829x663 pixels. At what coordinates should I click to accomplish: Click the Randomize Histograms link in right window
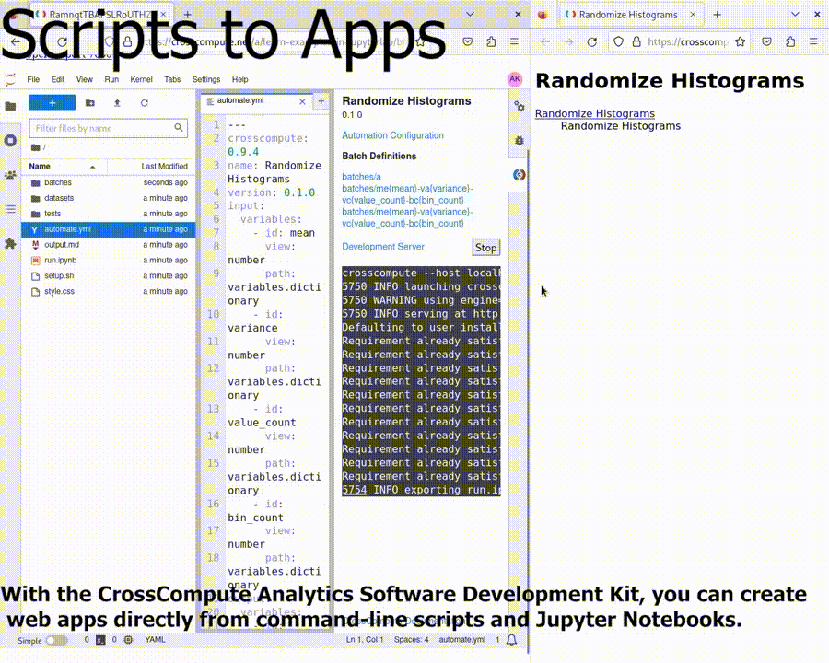tap(595, 113)
